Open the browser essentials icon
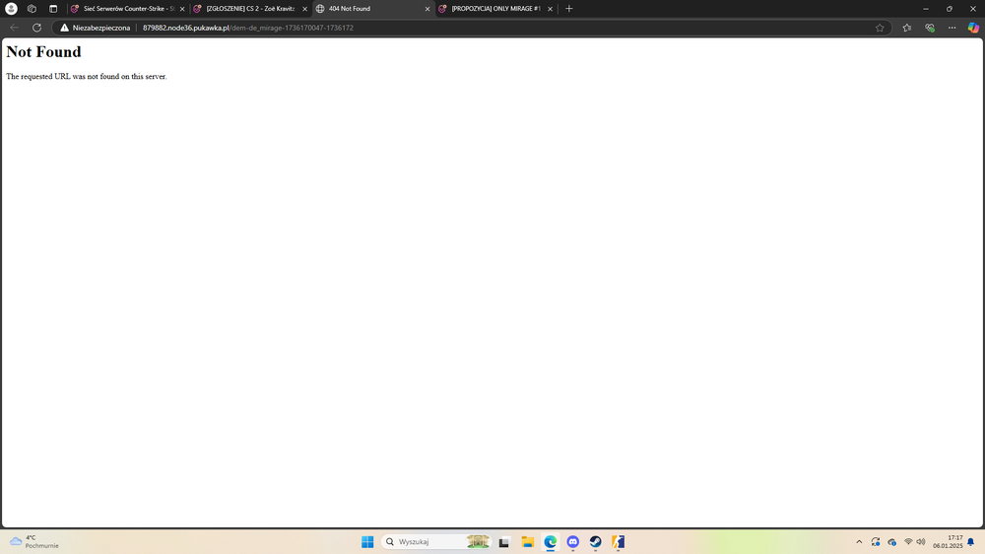Image resolution: width=985 pixels, height=554 pixels. [x=930, y=28]
